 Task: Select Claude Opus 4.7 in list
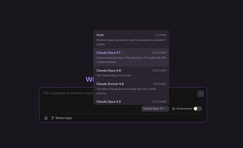(131, 57)
